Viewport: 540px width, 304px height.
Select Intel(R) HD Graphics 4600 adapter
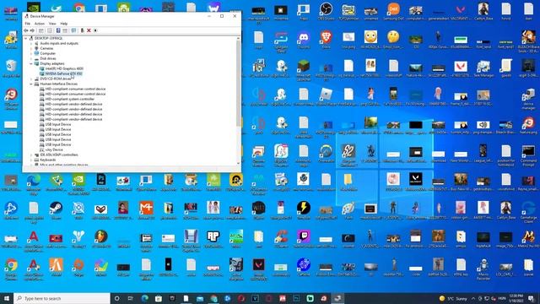64,68
